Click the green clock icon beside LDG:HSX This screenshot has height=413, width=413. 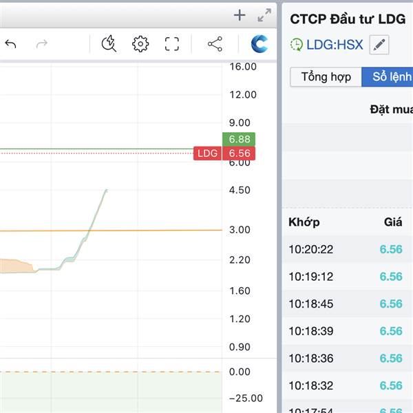point(297,45)
